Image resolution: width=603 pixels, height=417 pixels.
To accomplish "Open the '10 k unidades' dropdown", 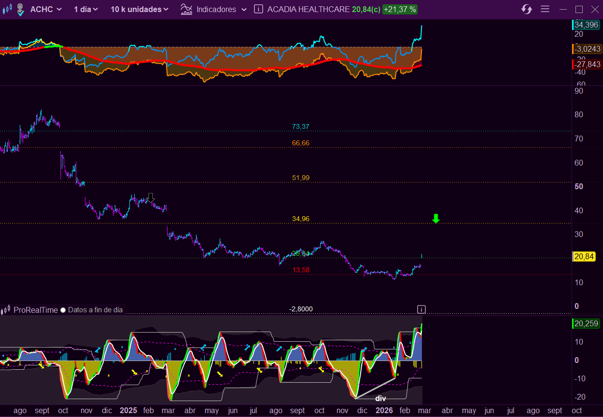I will point(139,9).
